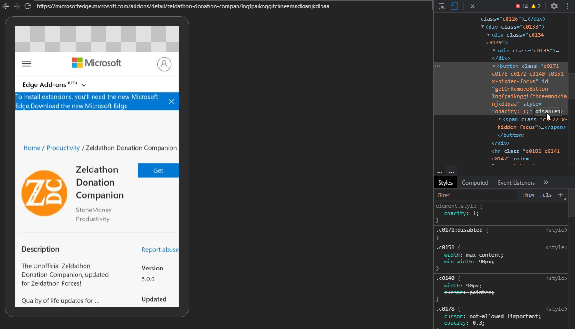Collapse the div class c0133 node
Image resolution: width=575 pixels, height=329 pixels.
coord(482,27)
